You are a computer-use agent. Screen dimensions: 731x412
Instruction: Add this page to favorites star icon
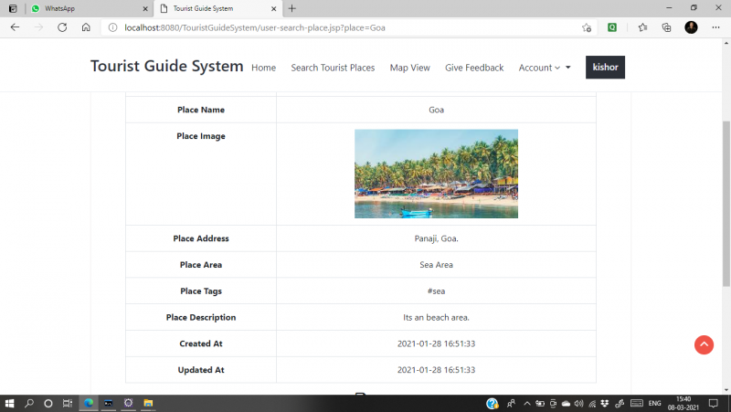587,27
